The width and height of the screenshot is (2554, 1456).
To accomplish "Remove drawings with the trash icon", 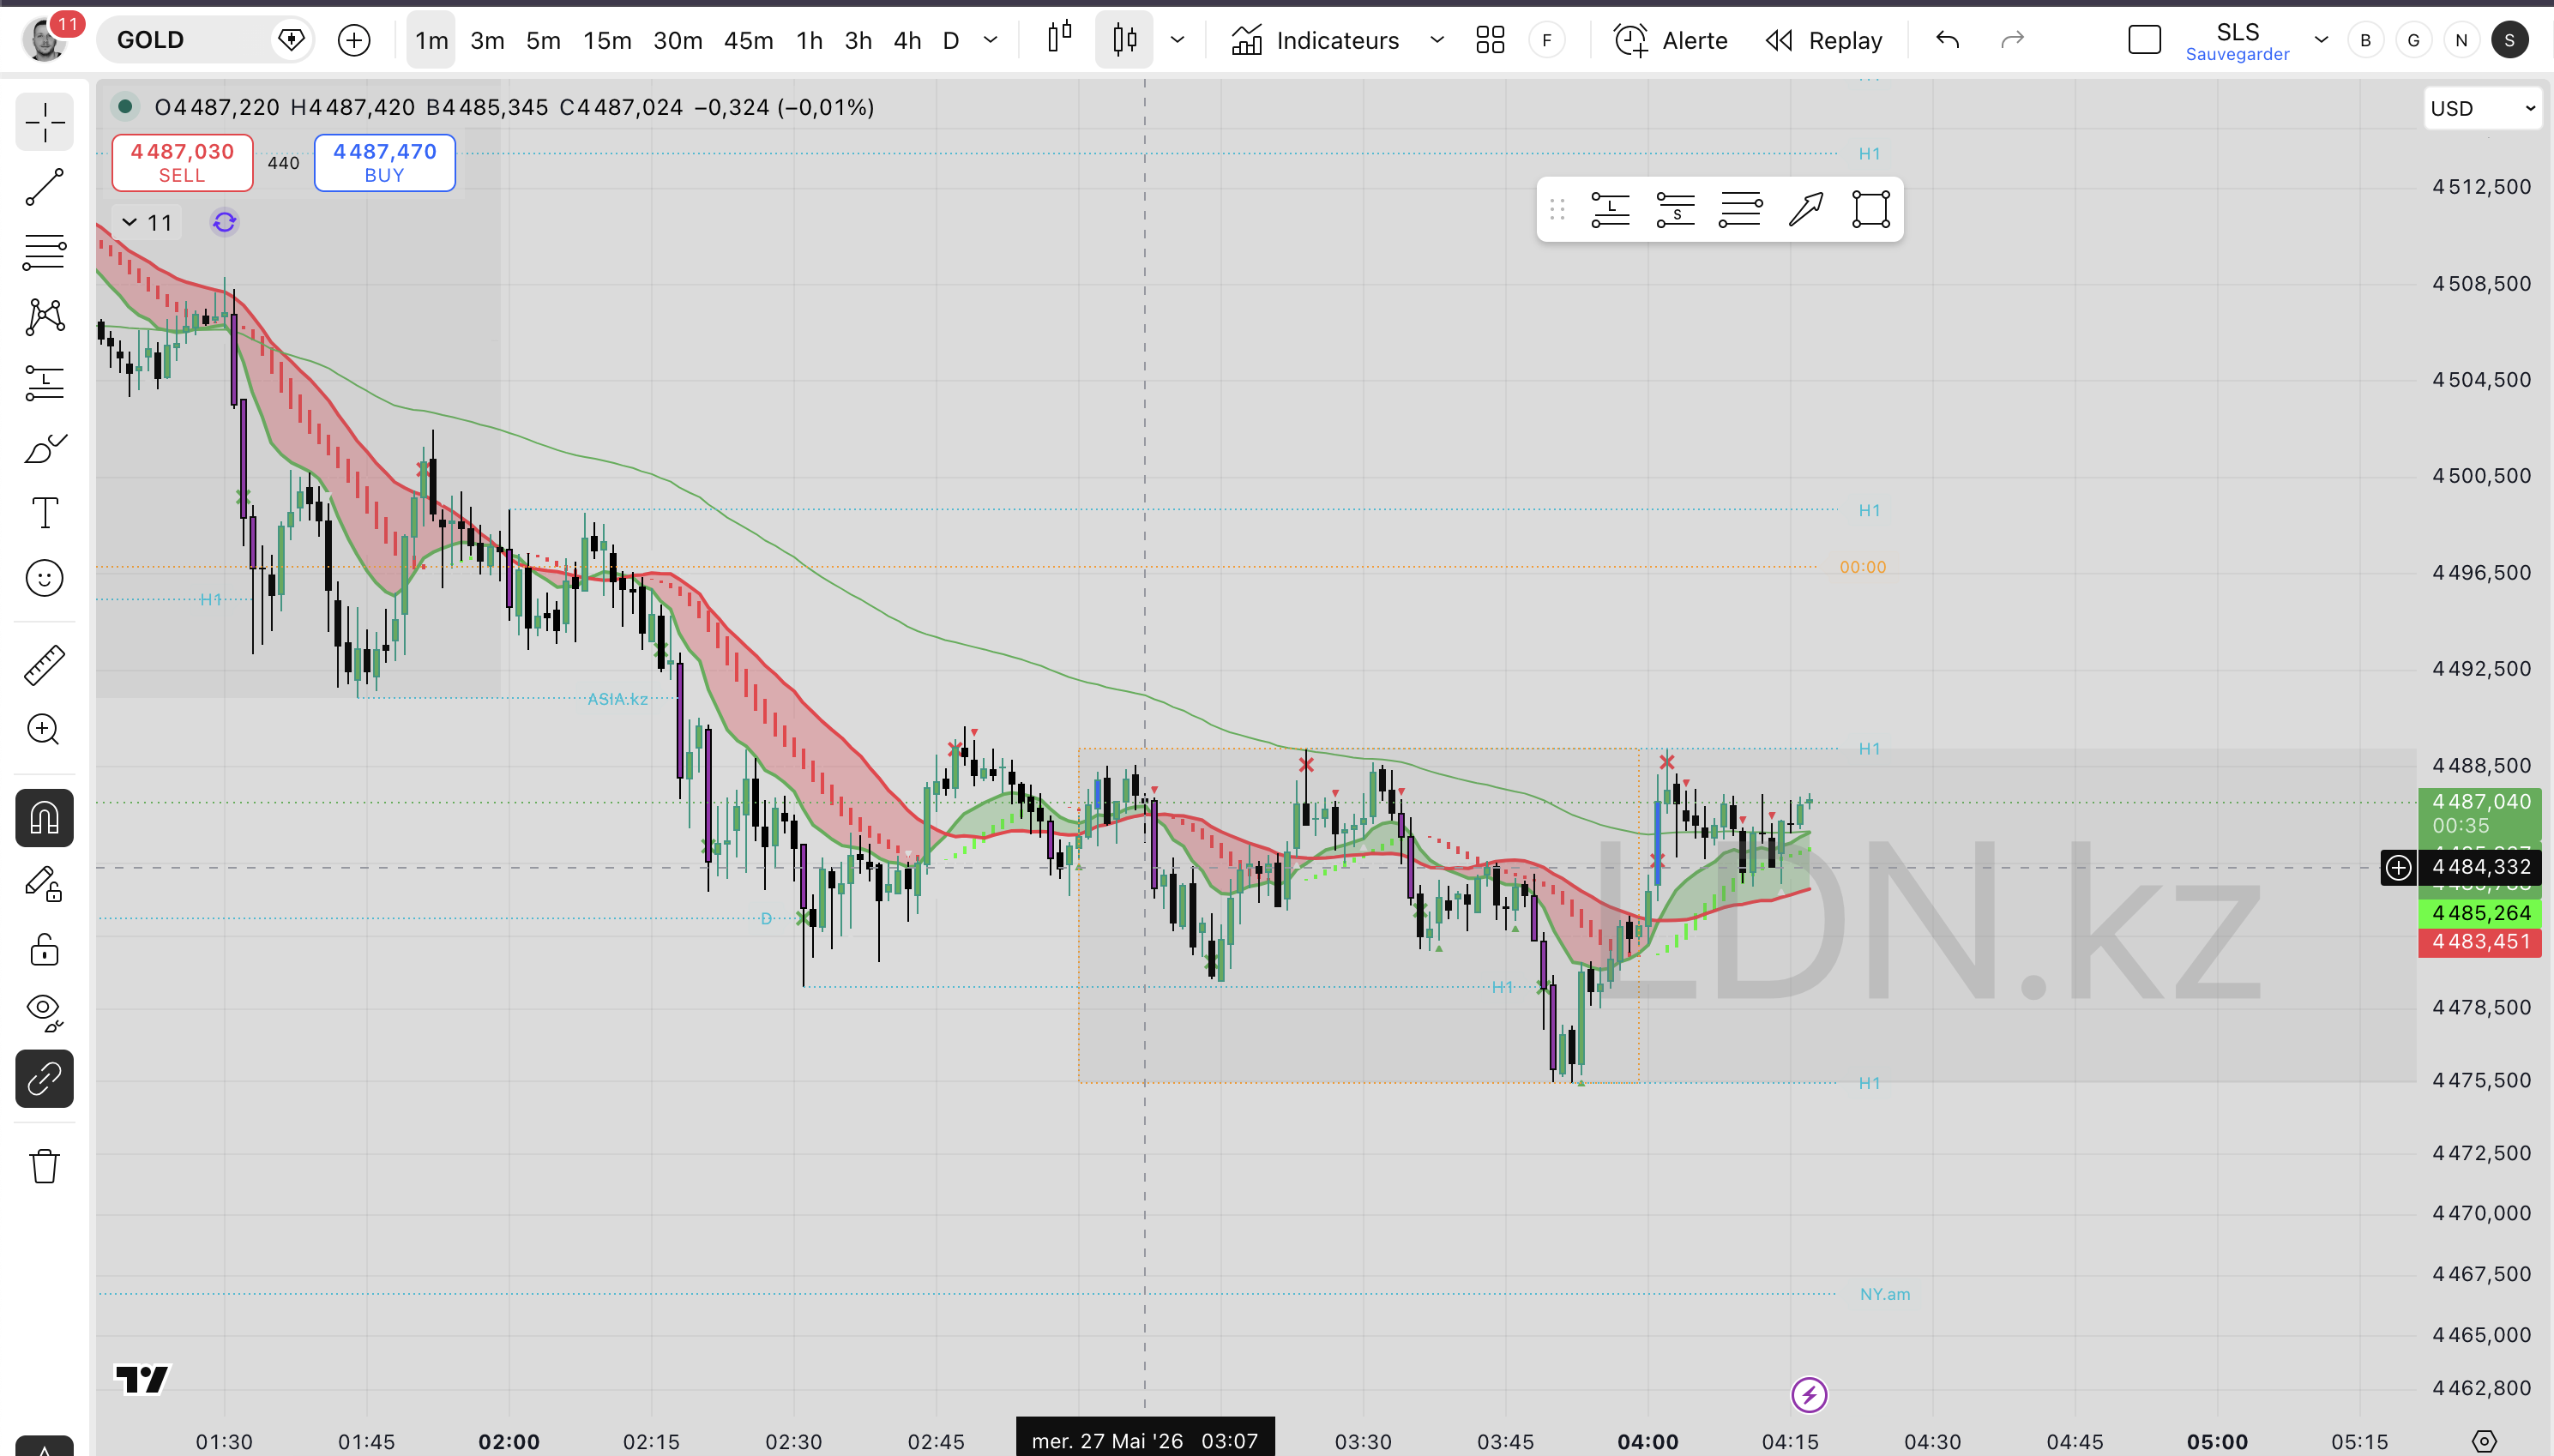I will tap(44, 1166).
